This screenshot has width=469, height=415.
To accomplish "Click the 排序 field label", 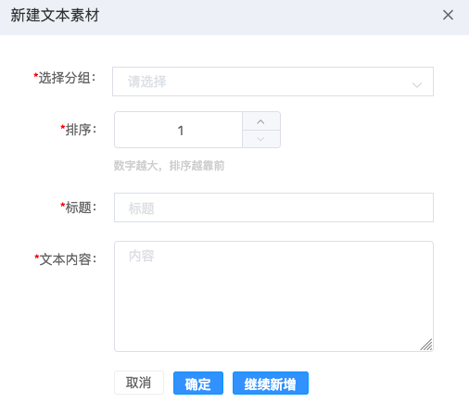I will (x=79, y=130).
